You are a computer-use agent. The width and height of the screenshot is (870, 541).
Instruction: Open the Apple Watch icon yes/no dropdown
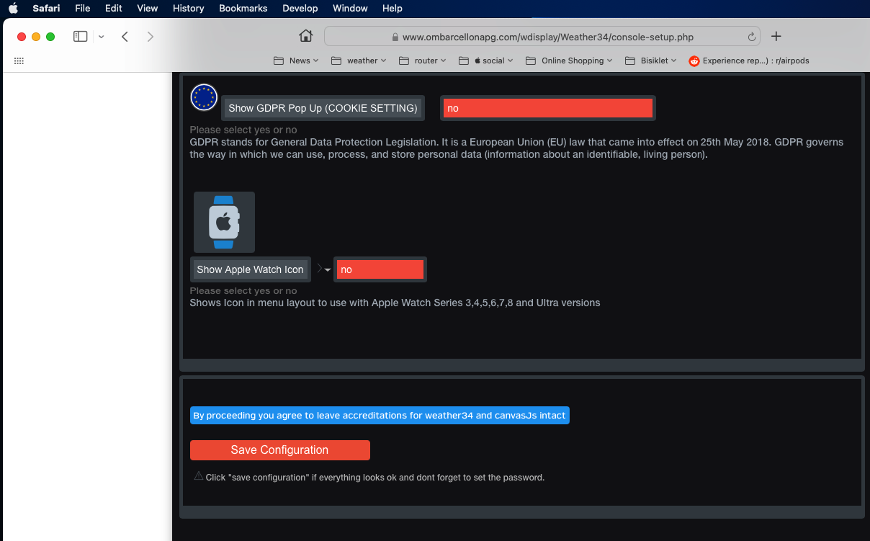380,269
